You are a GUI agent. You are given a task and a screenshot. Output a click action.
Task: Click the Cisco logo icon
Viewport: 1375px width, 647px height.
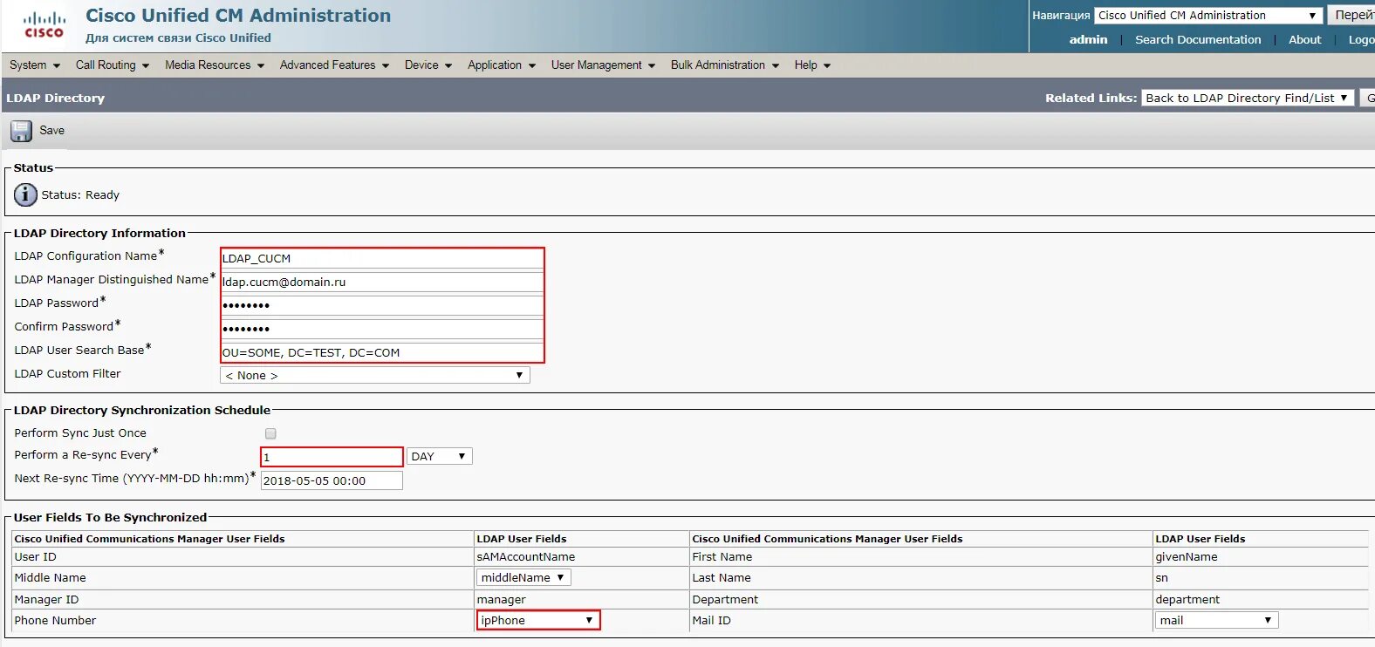44,25
